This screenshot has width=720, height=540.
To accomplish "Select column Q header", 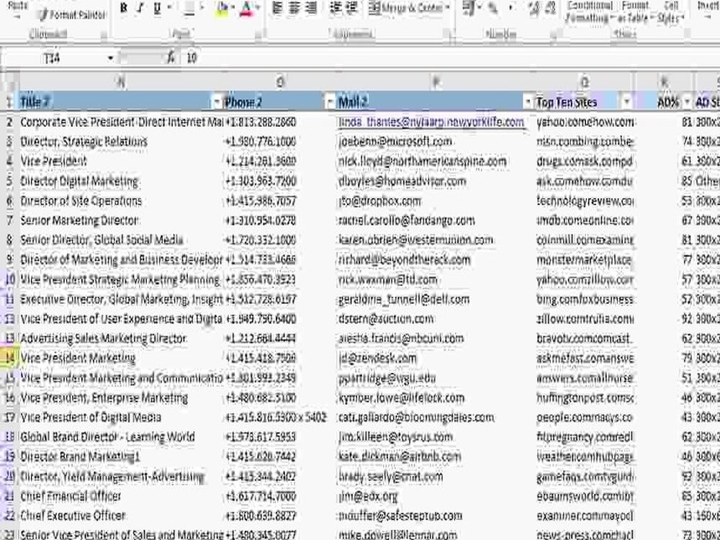I will click(x=585, y=82).
